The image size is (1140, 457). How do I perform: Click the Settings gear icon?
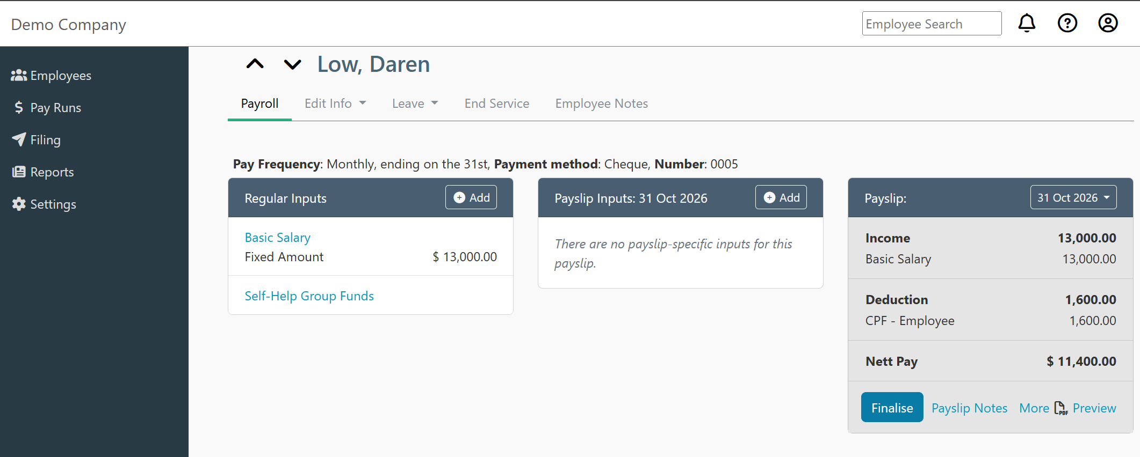point(19,204)
